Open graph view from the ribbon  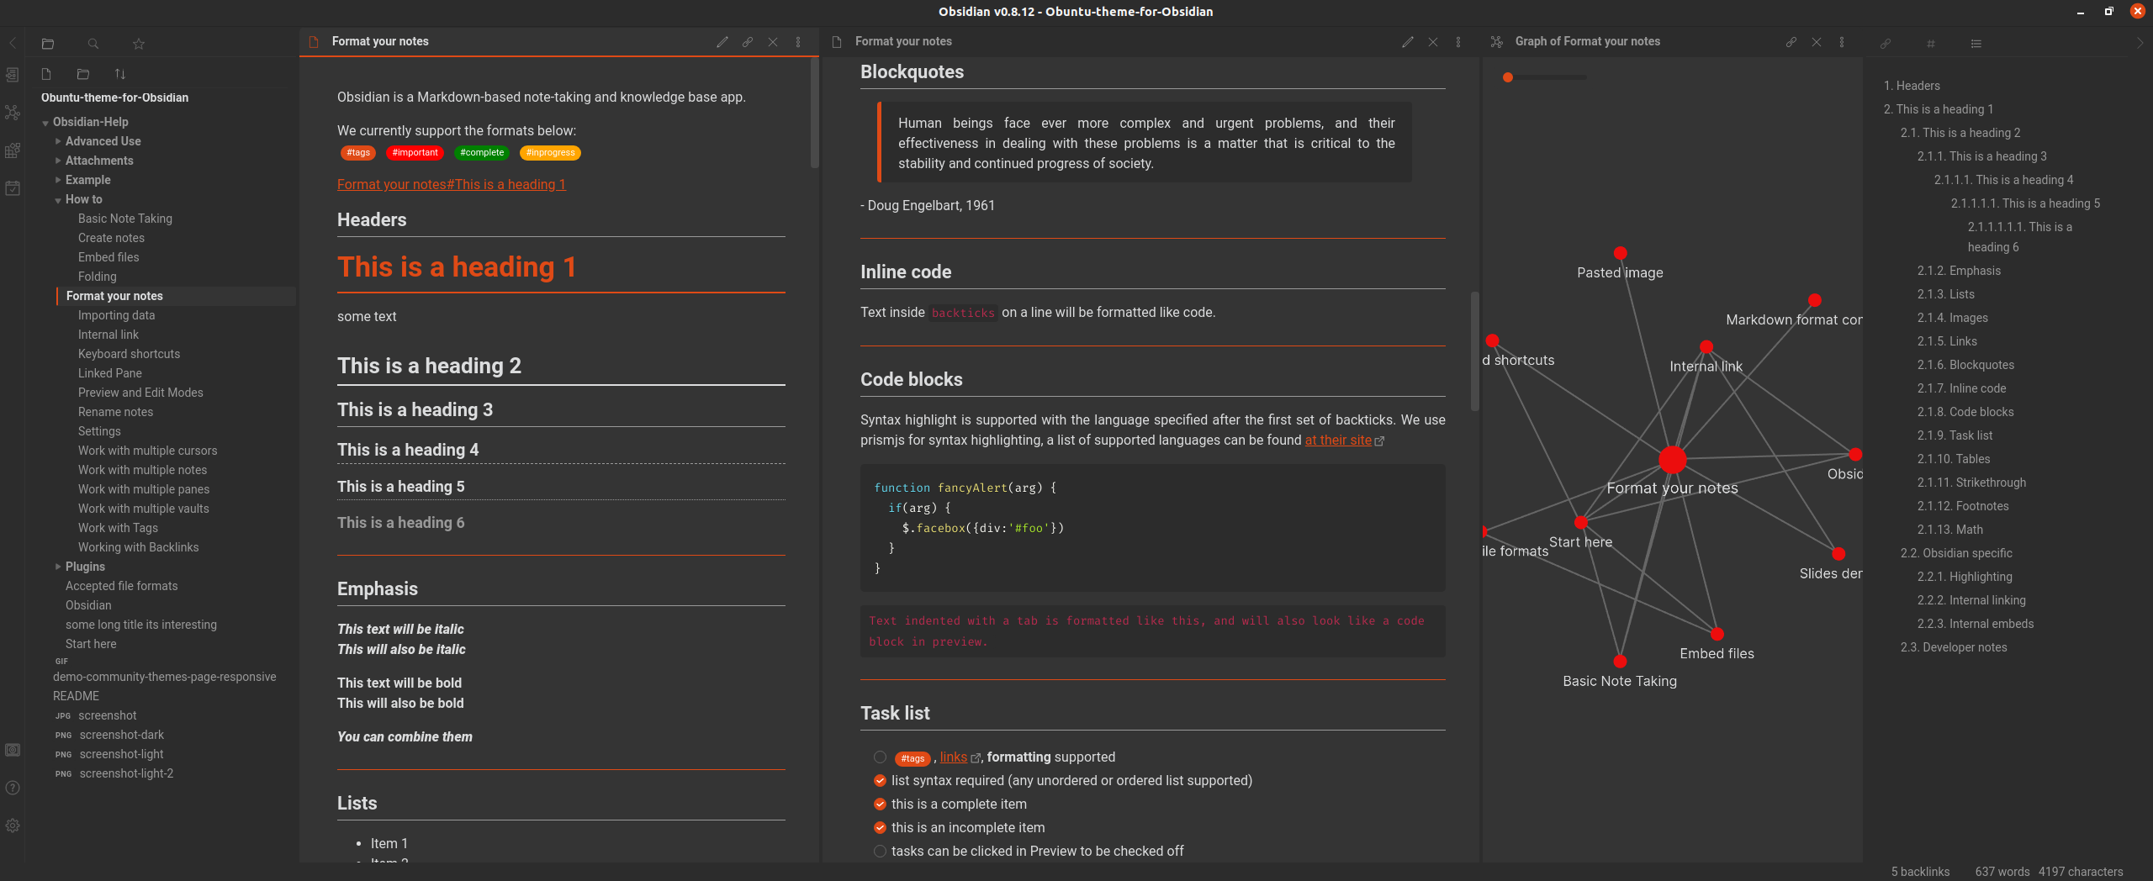tap(13, 112)
